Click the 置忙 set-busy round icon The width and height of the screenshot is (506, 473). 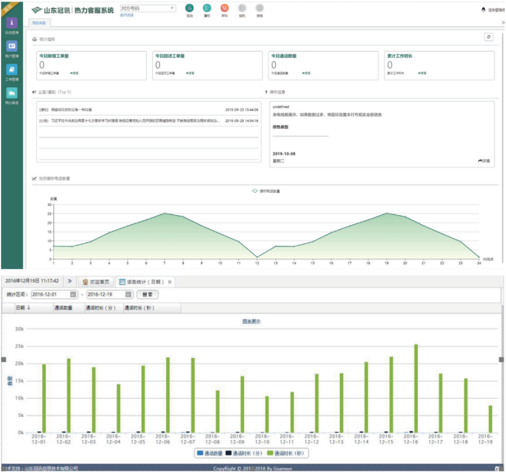pos(207,8)
